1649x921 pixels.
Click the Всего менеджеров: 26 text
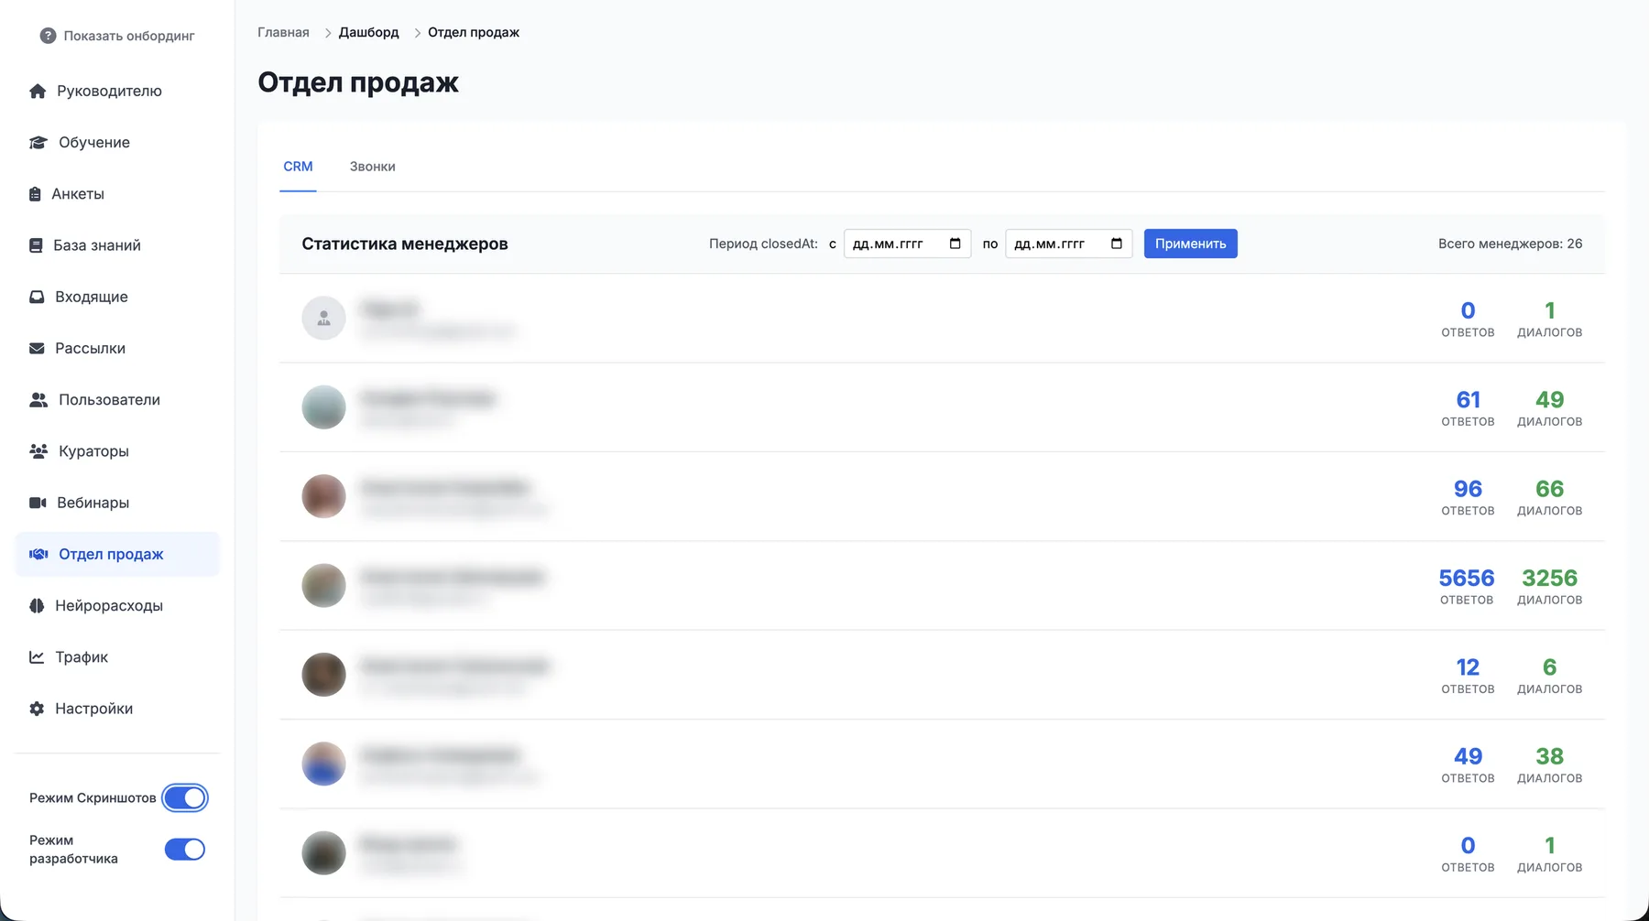pyautogui.click(x=1510, y=244)
